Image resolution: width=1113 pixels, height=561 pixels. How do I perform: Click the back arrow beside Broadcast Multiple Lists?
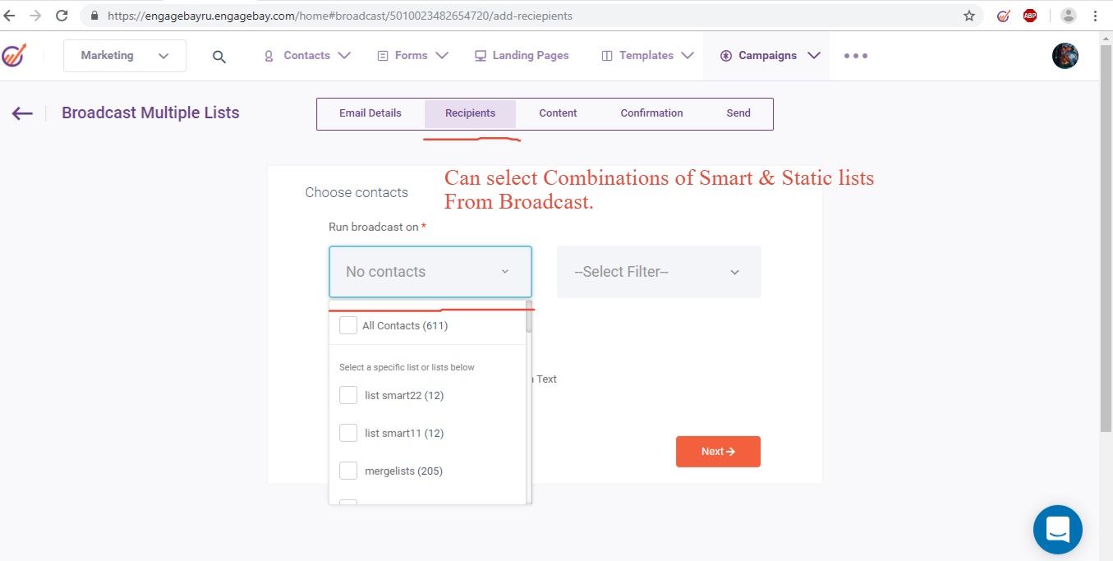click(22, 113)
